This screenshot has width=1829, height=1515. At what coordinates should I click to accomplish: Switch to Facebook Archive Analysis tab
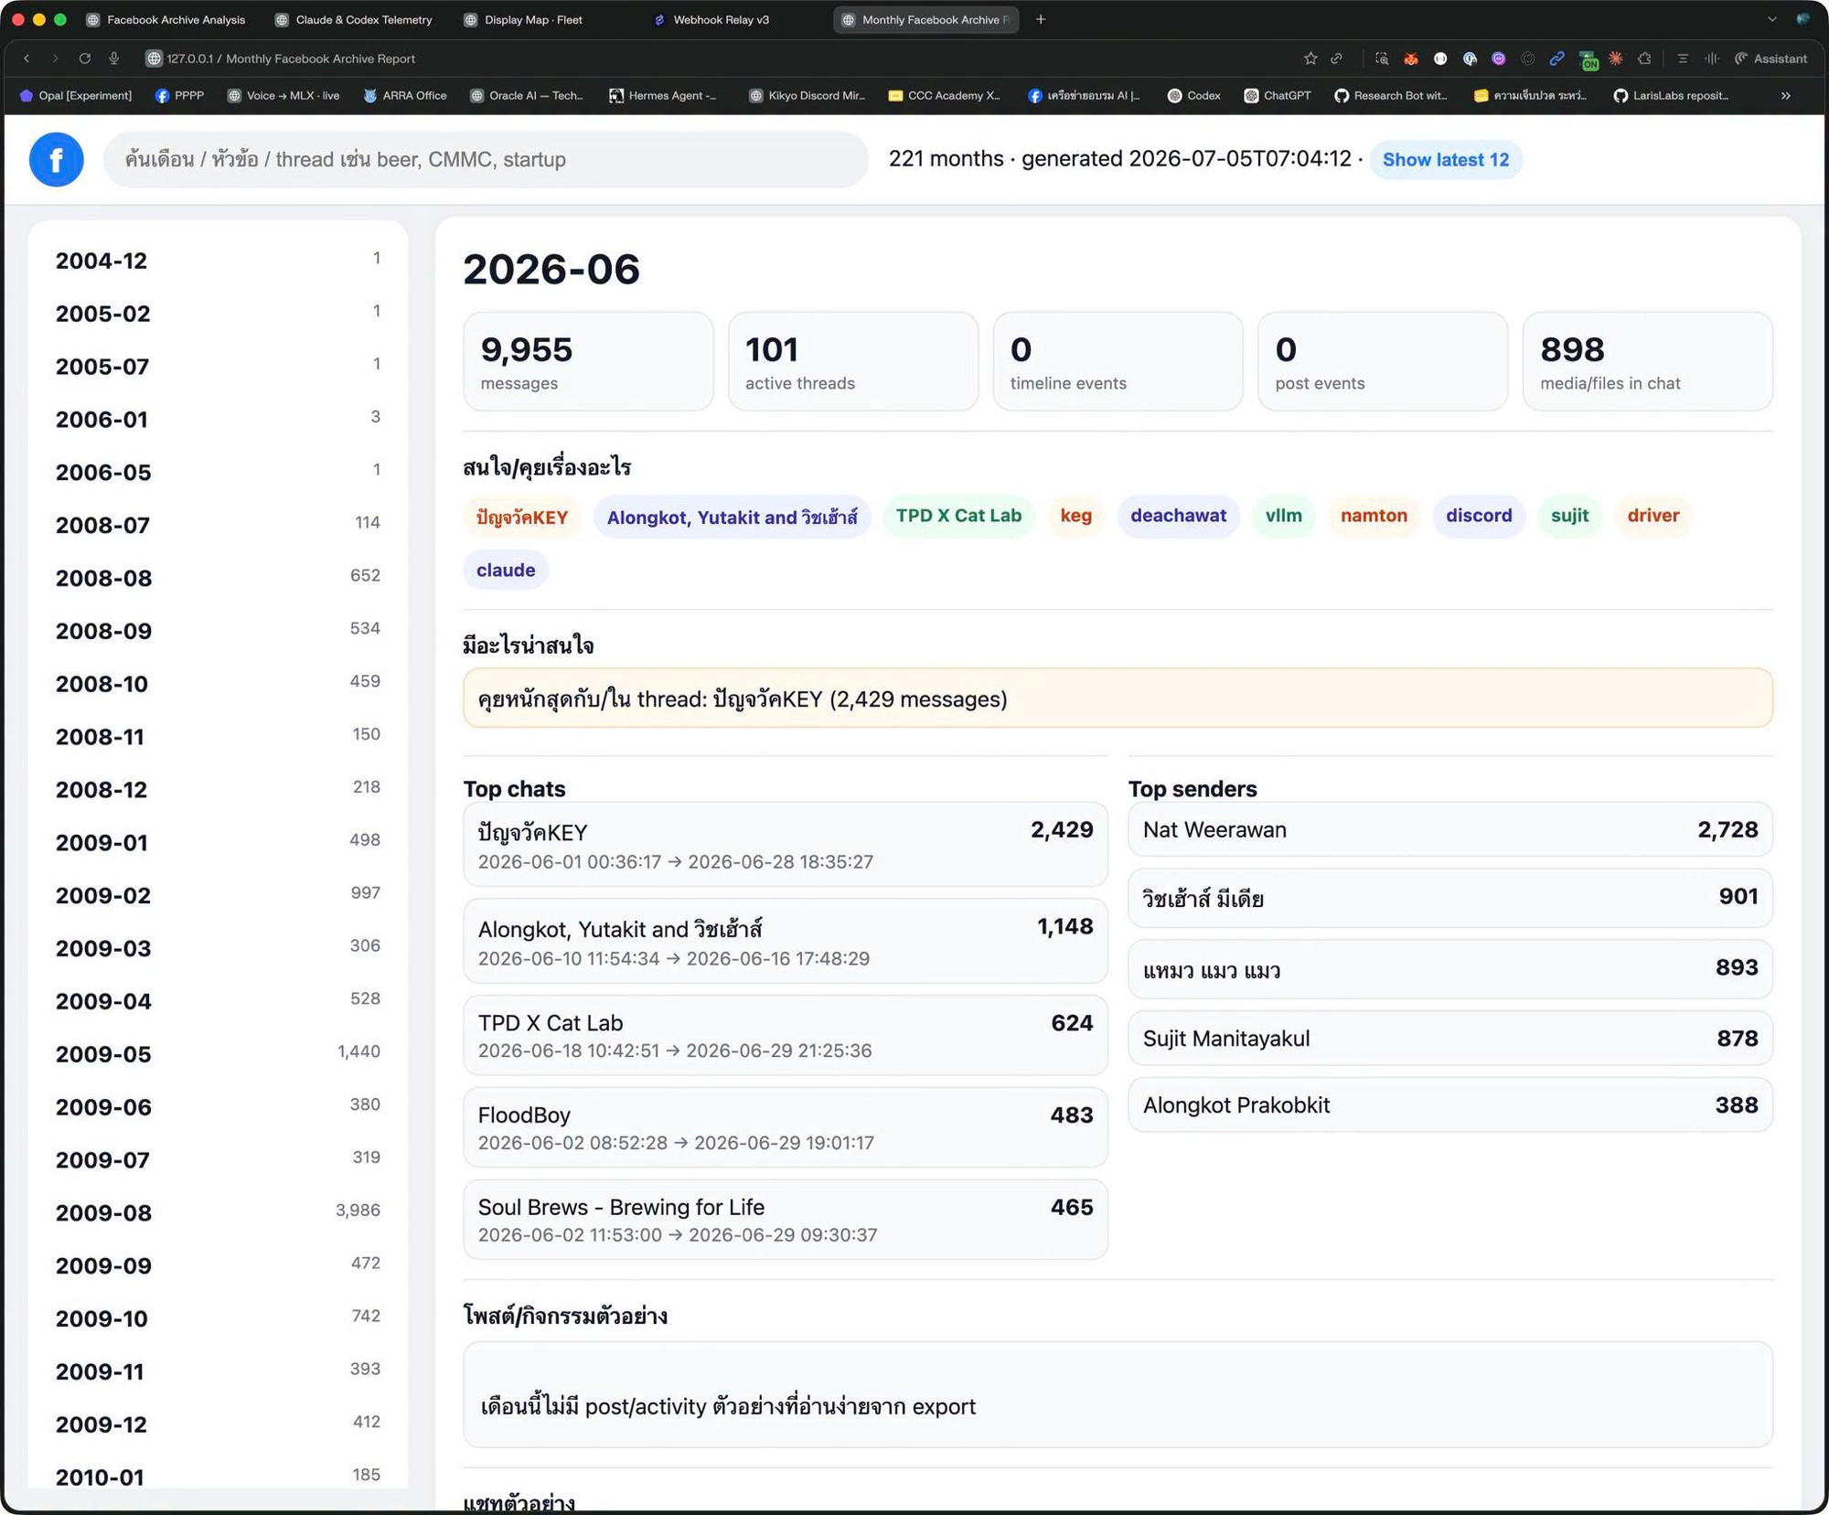pos(166,19)
